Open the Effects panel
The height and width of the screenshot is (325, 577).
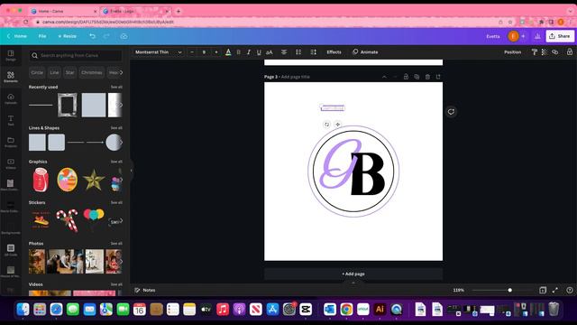(334, 52)
